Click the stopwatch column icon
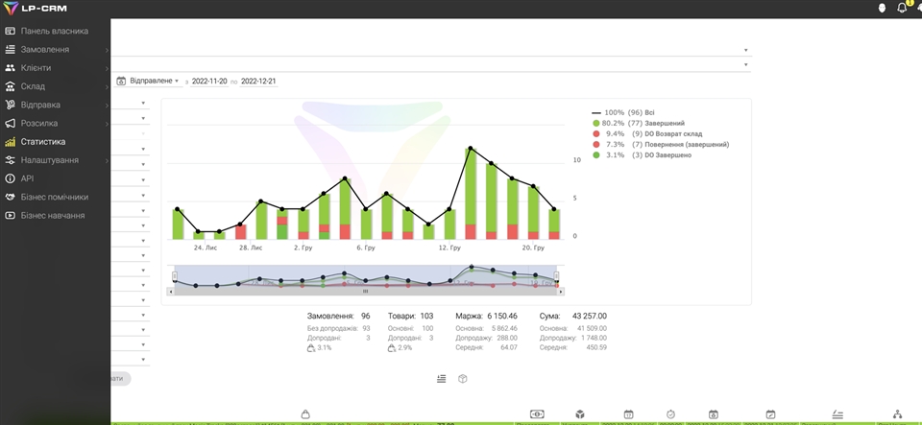The width and height of the screenshot is (922, 425). coord(670,414)
